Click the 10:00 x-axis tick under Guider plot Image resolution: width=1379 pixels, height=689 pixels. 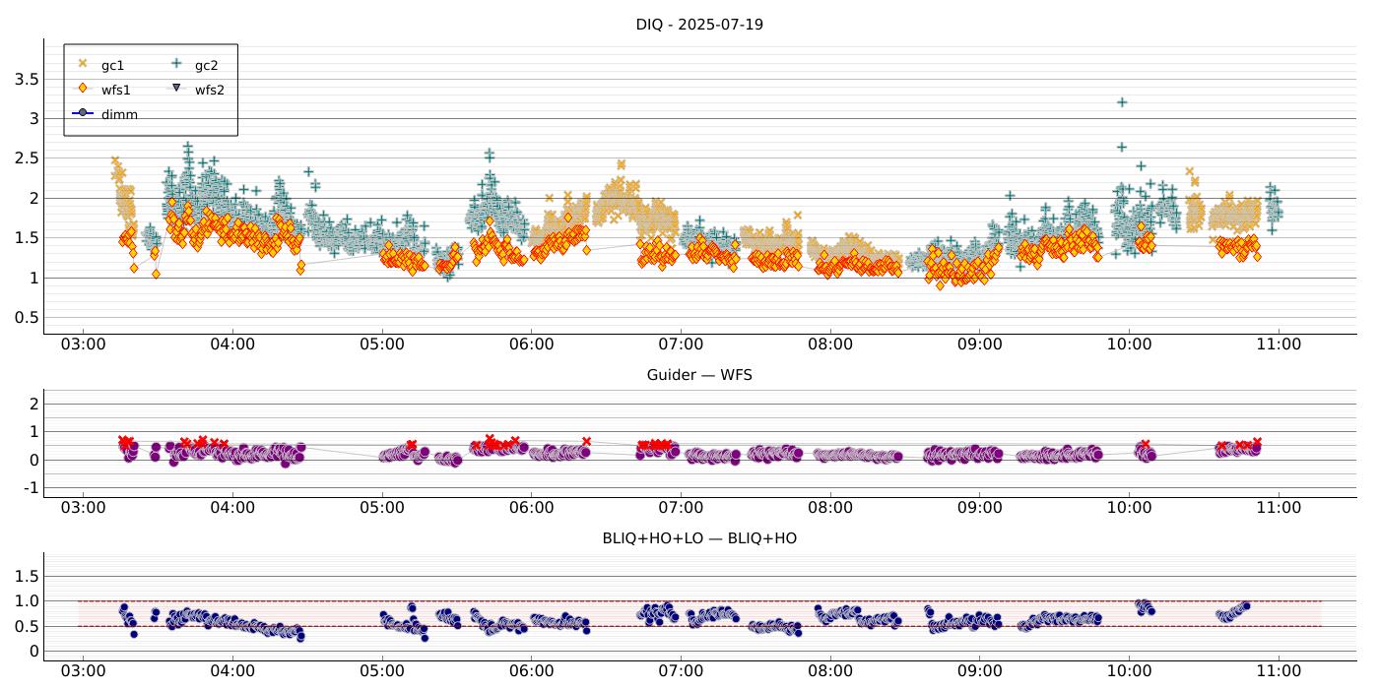(1129, 508)
